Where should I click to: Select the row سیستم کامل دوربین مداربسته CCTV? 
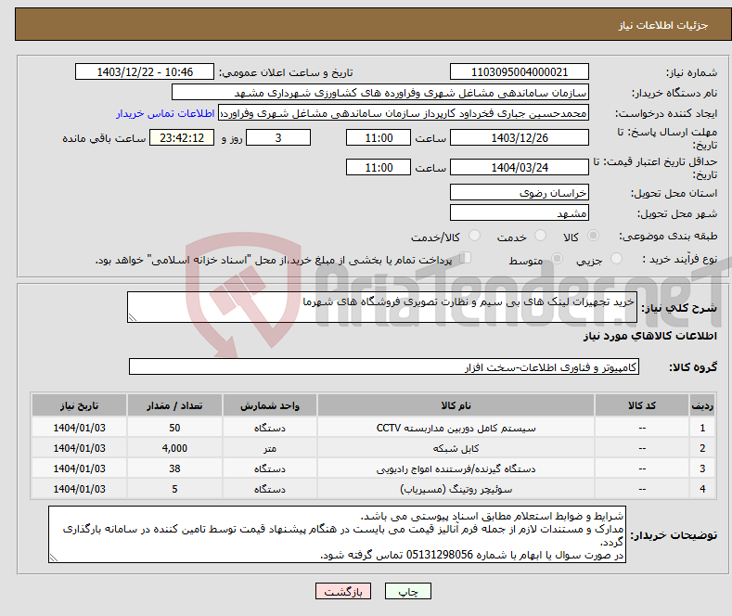point(374,428)
